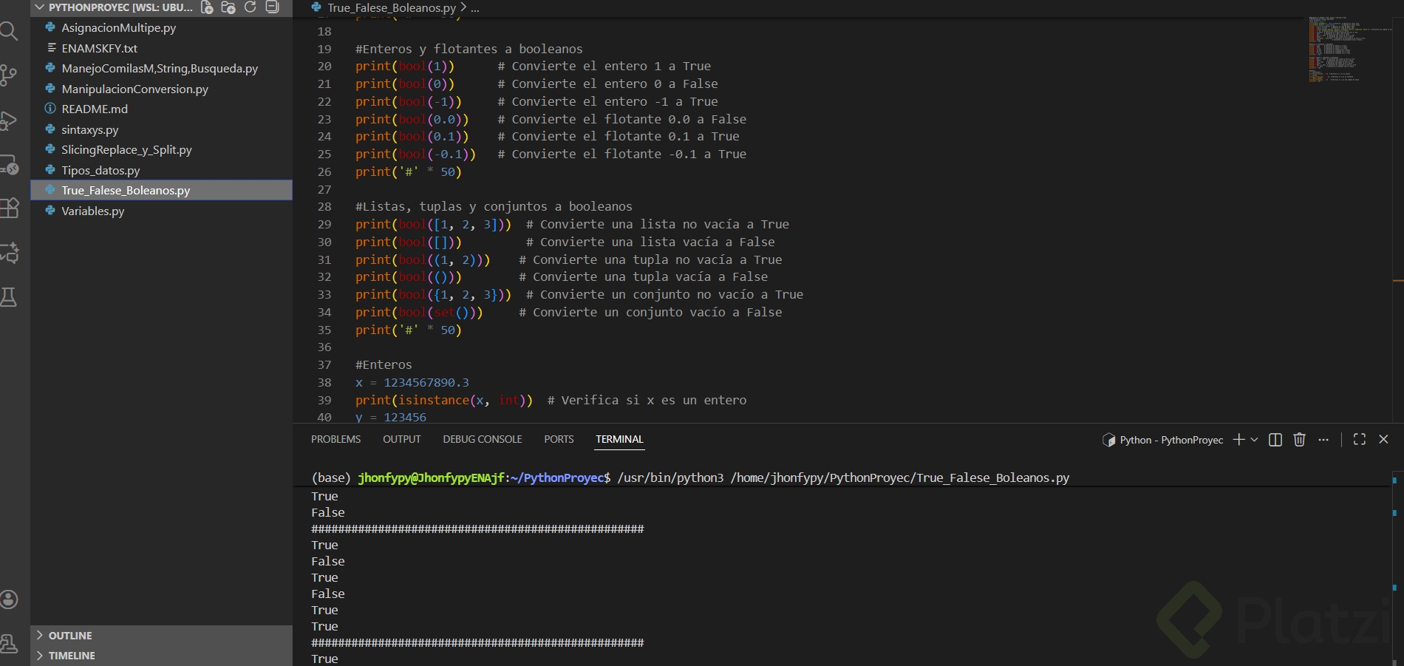Viewport: 1404px width, 666px height.
Task: Kill the terminal with trash icon
Action: point(1299,440)
